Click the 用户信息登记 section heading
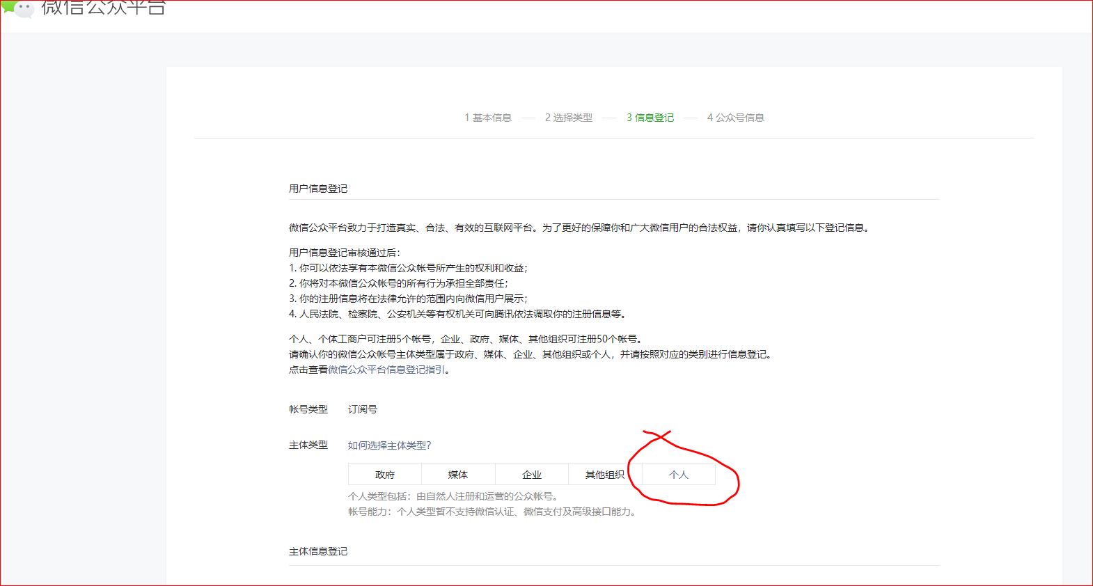The height and width of the screenshot is (586, 1093). [318, 189]
